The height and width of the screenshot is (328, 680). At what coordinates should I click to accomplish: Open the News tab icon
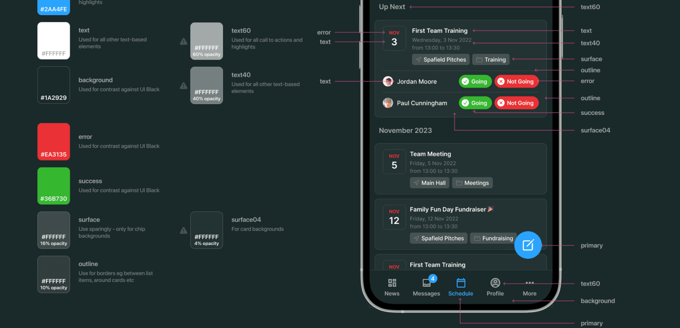coord(392,283)
